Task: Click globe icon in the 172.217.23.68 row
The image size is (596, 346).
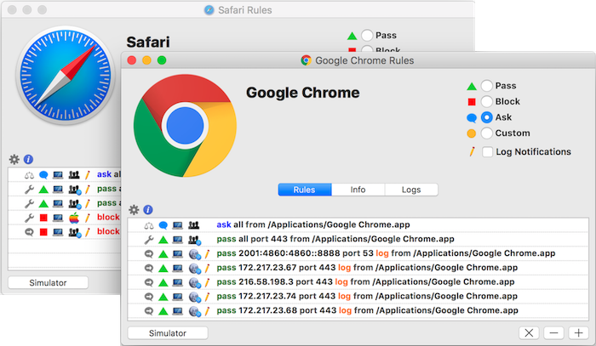Action: point(195,311)
